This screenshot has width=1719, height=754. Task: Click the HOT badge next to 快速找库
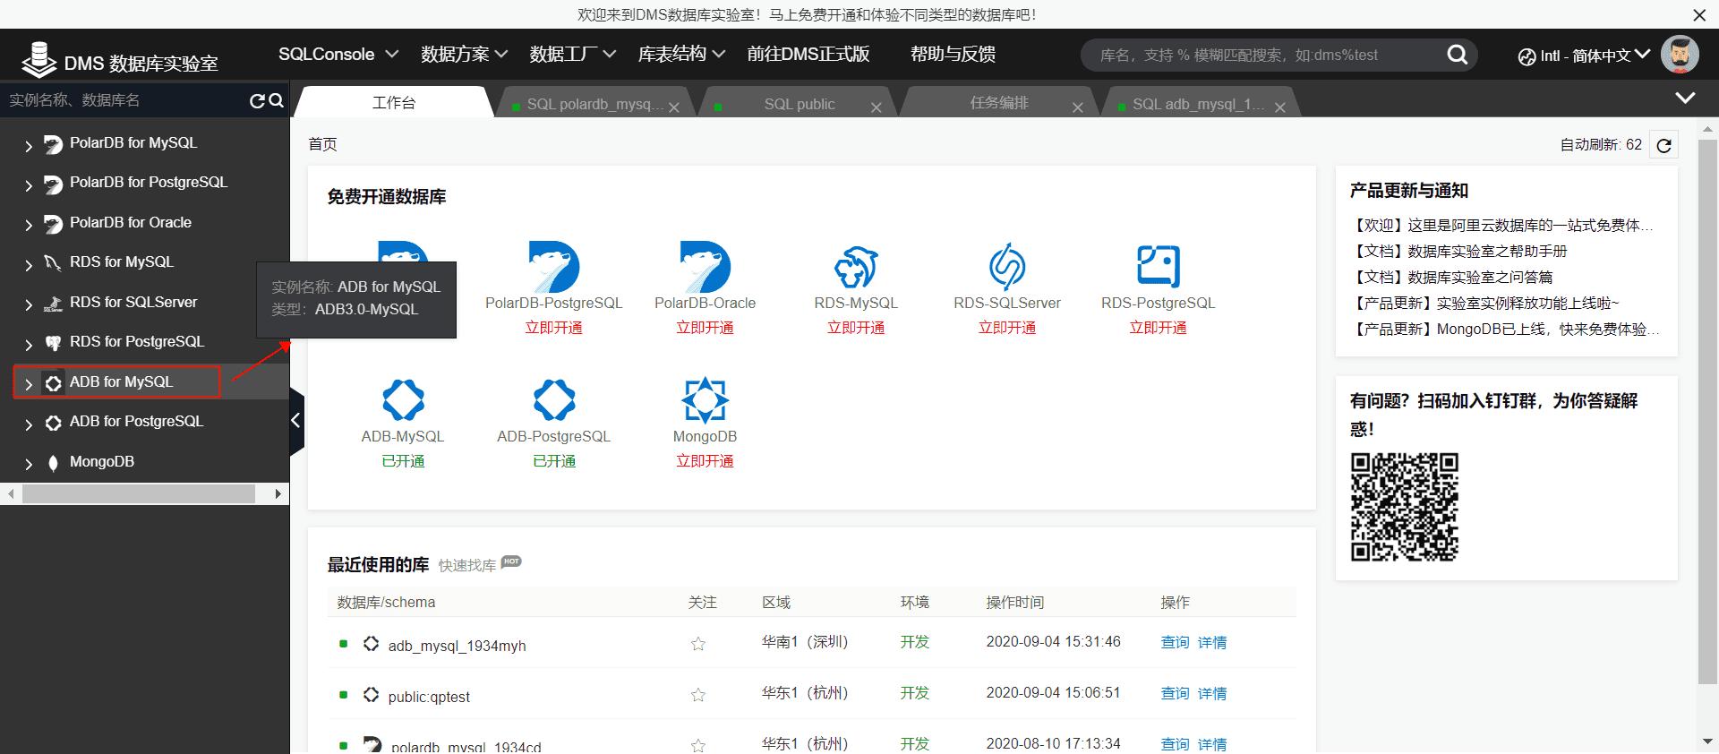(511, 561)
